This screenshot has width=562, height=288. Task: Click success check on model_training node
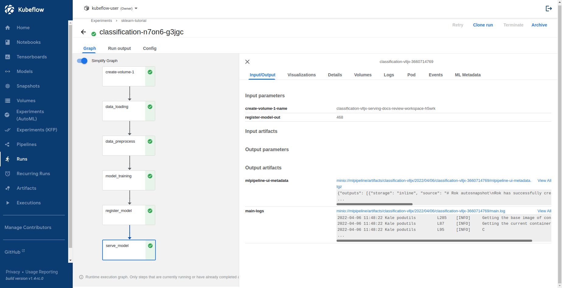150,176
